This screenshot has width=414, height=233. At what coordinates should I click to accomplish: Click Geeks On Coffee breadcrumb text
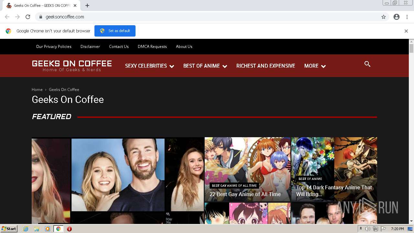64,90
